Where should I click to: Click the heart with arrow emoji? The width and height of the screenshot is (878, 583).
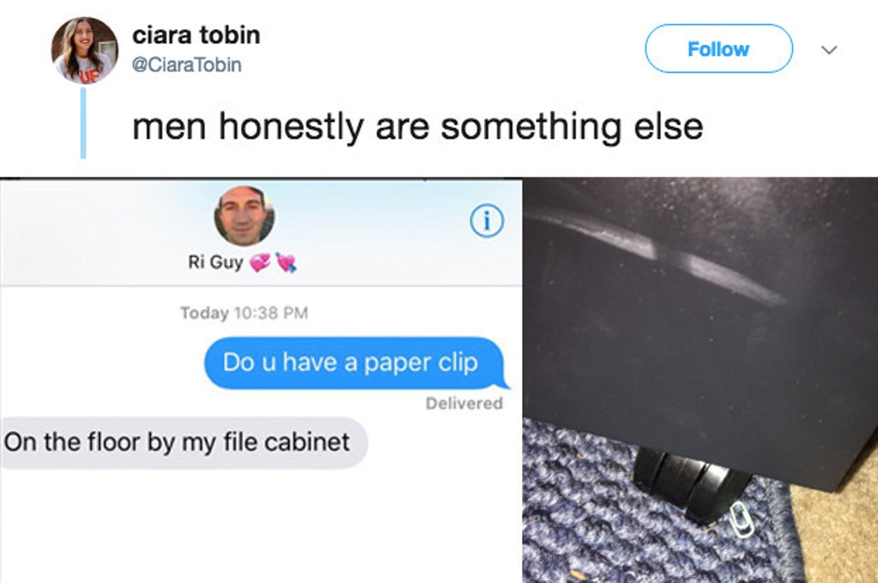pyautogui.click(x=286, y=263)
